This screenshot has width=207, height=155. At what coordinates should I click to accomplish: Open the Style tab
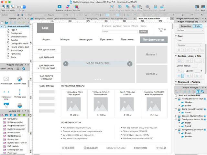coord(197,26)
